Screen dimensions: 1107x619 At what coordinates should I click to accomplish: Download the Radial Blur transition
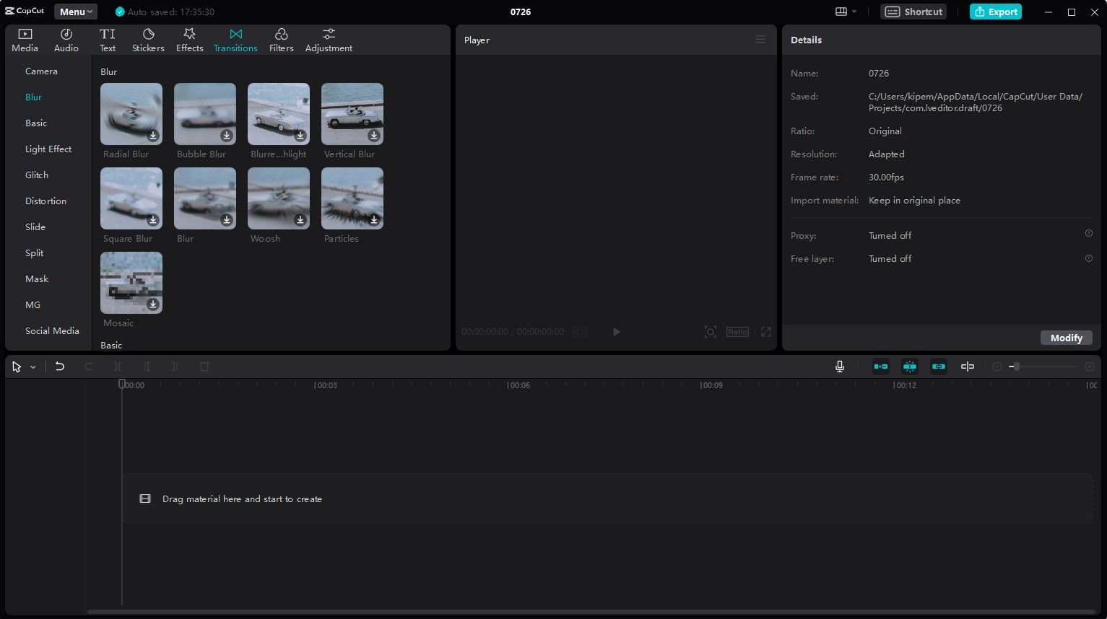(153, 136)
